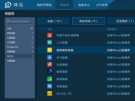Open 消息中心 in the top navigation
Image resolution: width=135 pixels, height=101 pixels.
pyautogui.click(x=84, y=5)
